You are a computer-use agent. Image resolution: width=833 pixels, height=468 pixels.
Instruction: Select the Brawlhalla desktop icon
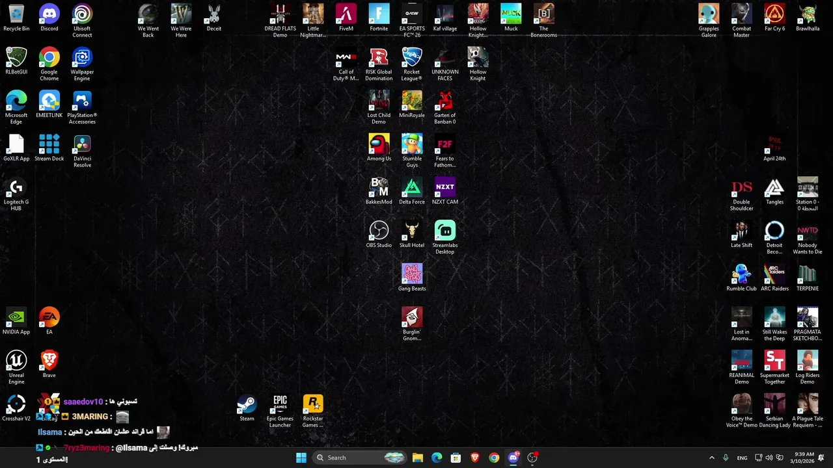pyautogui.click(x=808, y=18)
